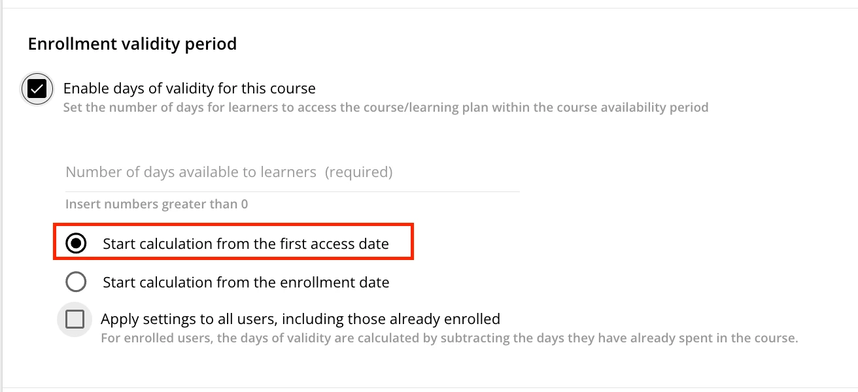Viewport: 858px width, 392px height.
Task: Click the empty checkbox square beside Apply settings
Action: click(75, 319)
